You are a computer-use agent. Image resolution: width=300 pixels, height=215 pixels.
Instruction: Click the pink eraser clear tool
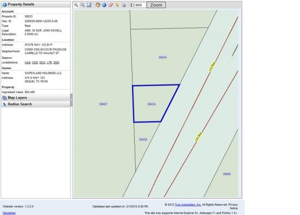111,5
